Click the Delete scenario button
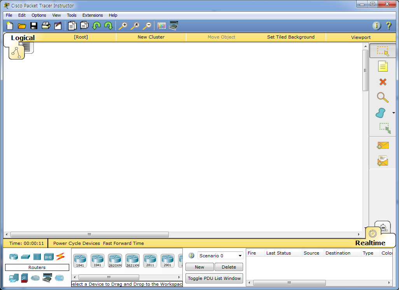The image size is (399, 290). coord(229,267)
